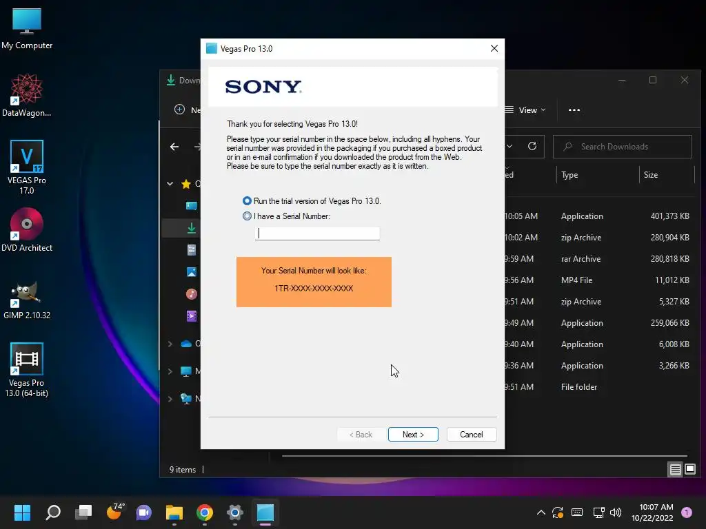Image resolution: width=706 pixels, height=529 pixels.
Task: Click the serial number input field
Action: pos(317,233)
